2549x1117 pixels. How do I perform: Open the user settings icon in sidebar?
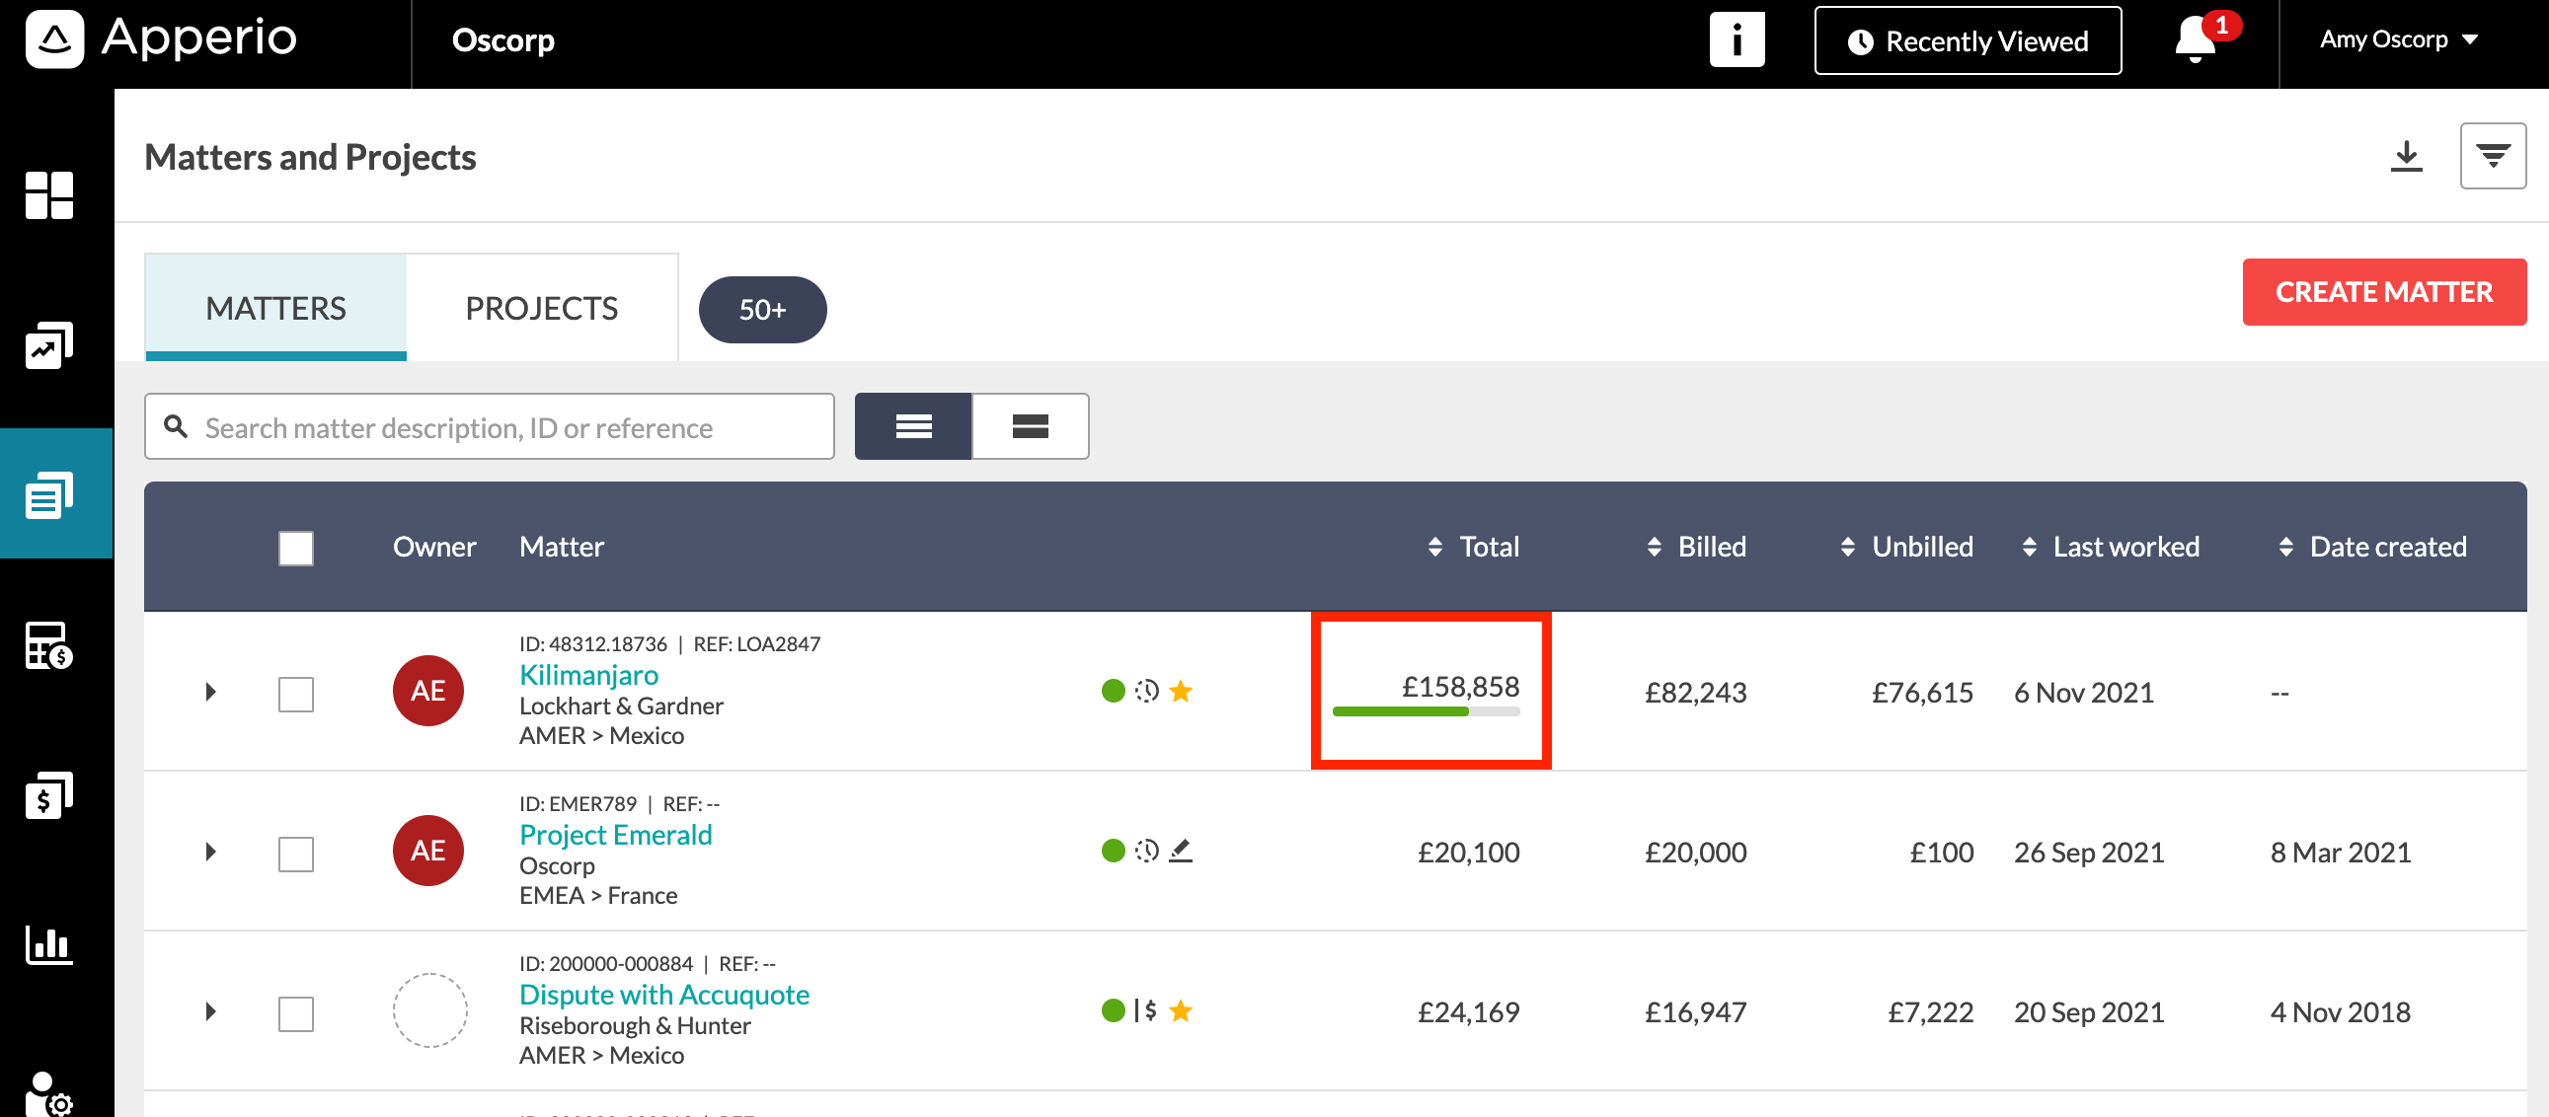tap(49, 1095)
